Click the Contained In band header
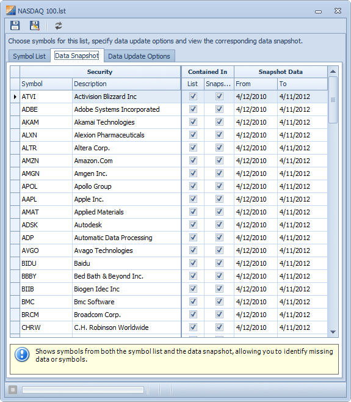351x402 pixels. pos(208,72)
